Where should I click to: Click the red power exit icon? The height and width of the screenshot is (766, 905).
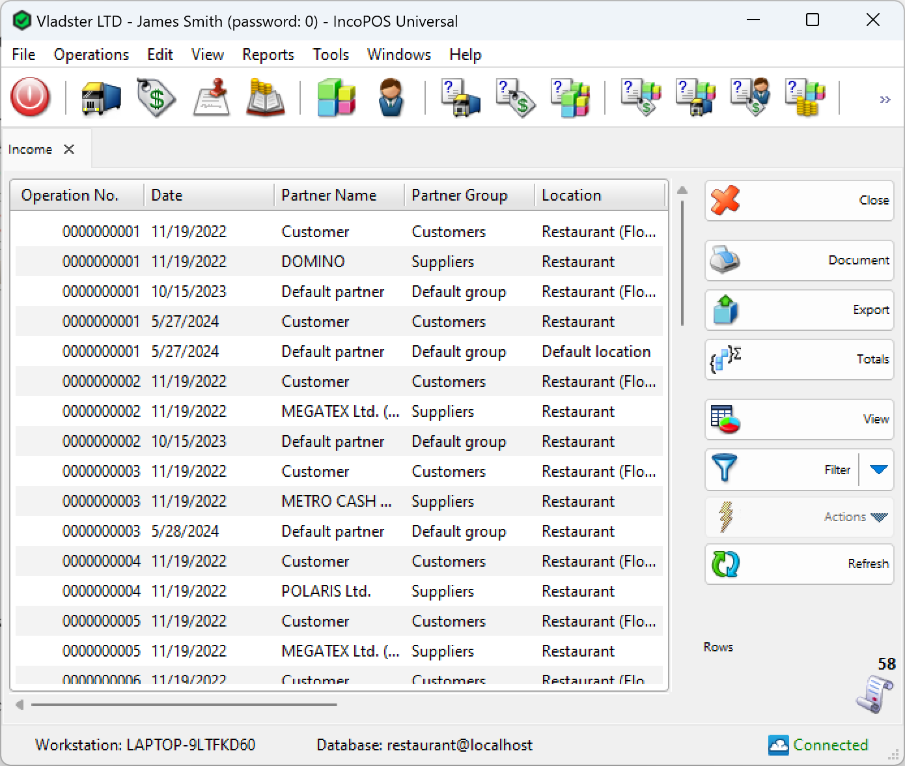pyautogui.click(x=30, y=98)
